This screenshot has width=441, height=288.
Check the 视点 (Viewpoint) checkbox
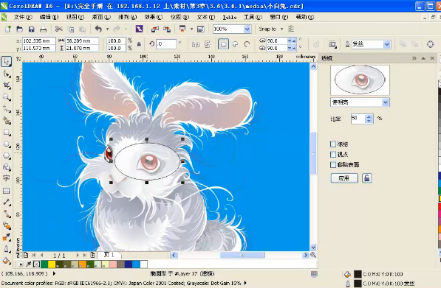[333, 154]
